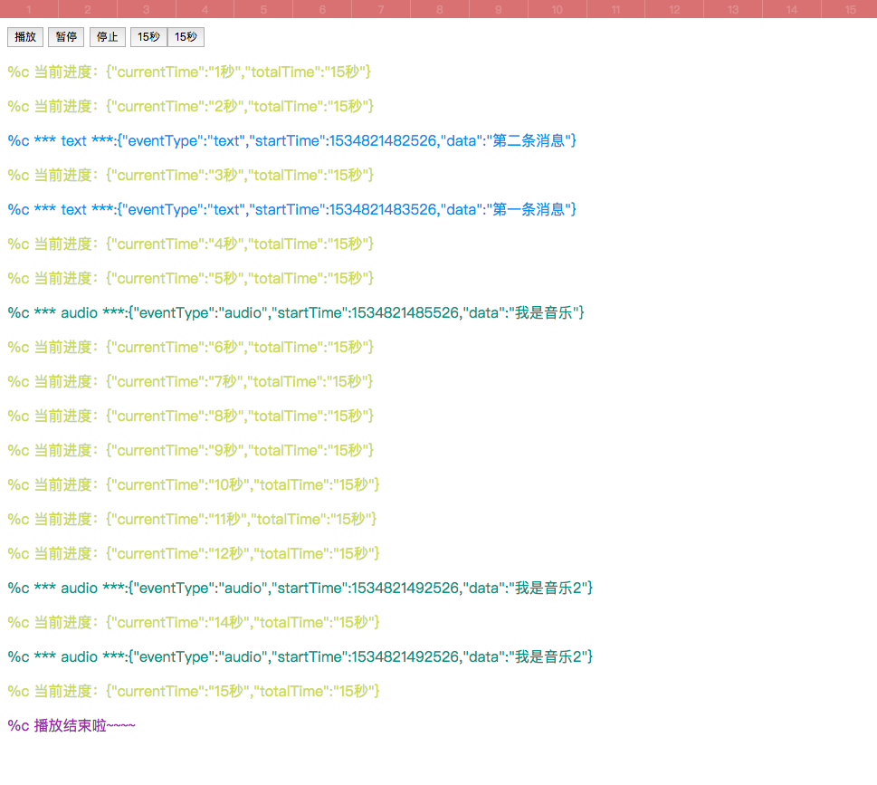The width and height of the screenshot is (877, 785).
Task: Select timeline segment 2
Action: (88, 9)
